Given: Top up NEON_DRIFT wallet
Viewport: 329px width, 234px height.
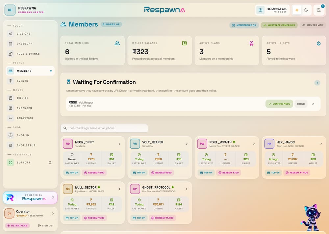Looking at the screenshot, I should coord(72,173).
